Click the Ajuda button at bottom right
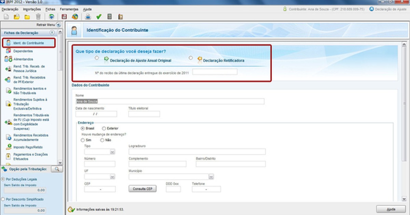The height and width of the screenshot is (215, 410). pyautogui.click(x=391, y=209)
